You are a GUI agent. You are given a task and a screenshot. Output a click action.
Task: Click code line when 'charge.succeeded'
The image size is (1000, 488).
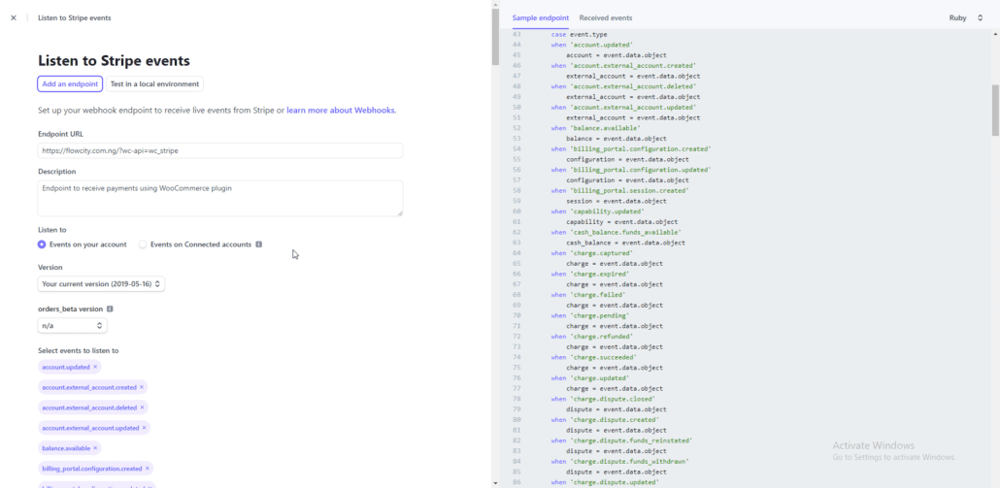click(x=594, y=357)
